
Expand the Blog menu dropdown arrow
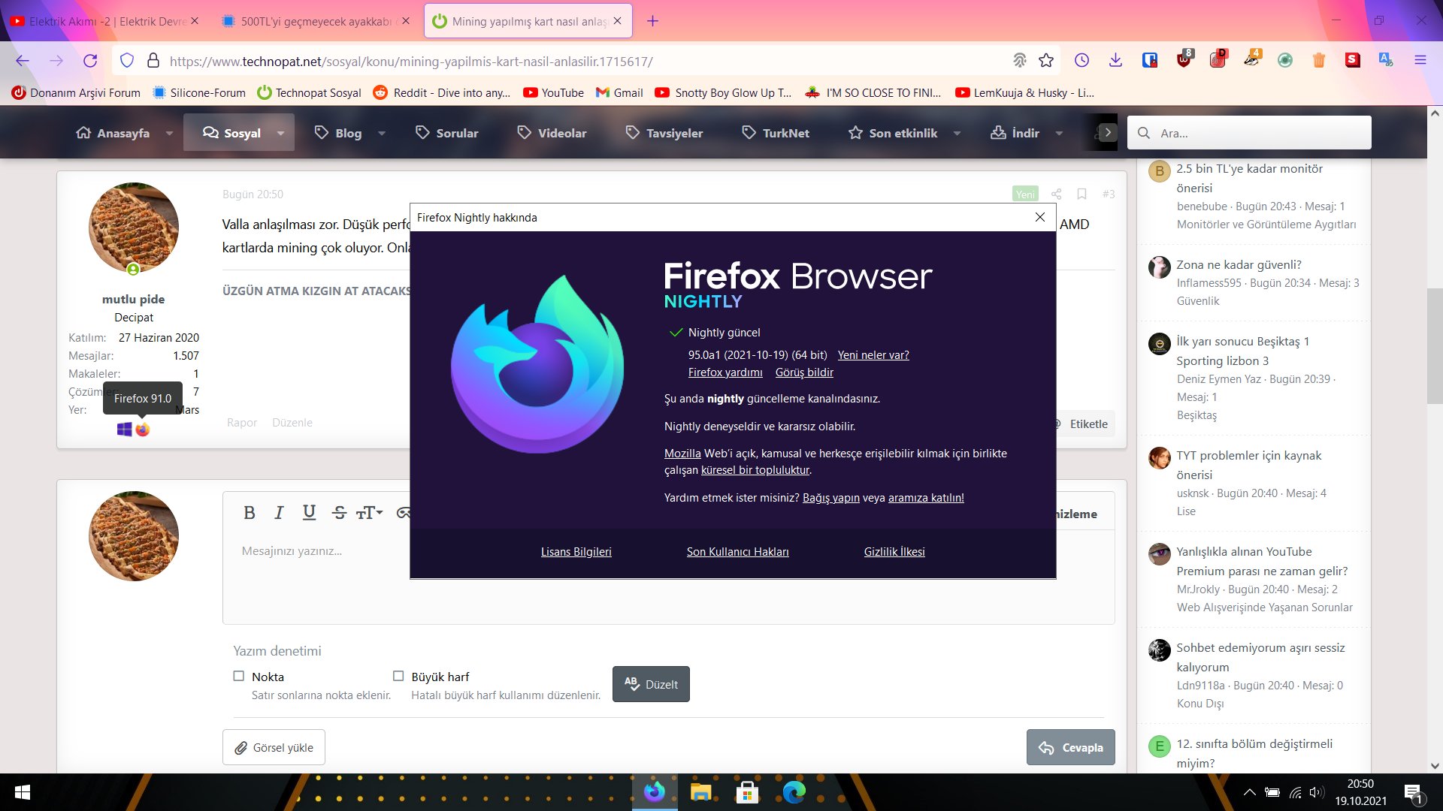click(382, 133)
